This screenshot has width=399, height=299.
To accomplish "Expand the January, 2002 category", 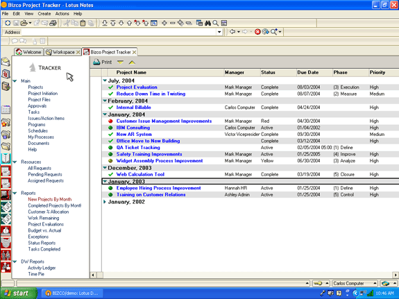I will (105, 202).
